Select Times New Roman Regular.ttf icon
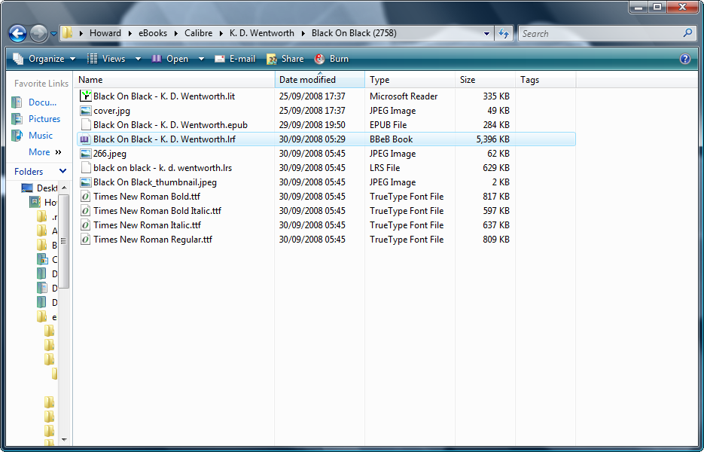This screenshot has height=452, width=704. click(x=86, y=240)
